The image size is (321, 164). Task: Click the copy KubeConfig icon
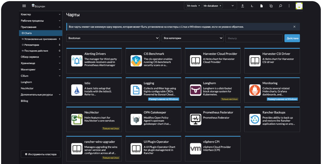click(x=271, y=6)
